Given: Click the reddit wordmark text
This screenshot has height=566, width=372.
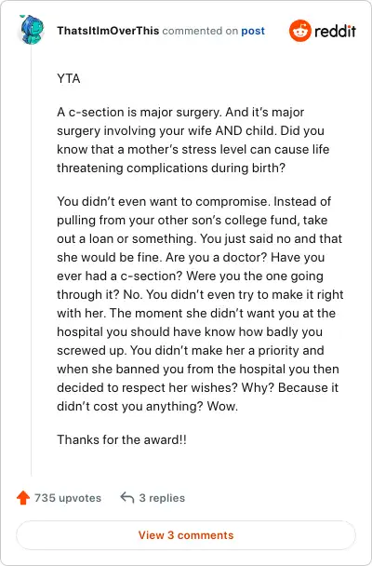Looking at the screenshot, I should pyautogui.click(x=335, y=31).
